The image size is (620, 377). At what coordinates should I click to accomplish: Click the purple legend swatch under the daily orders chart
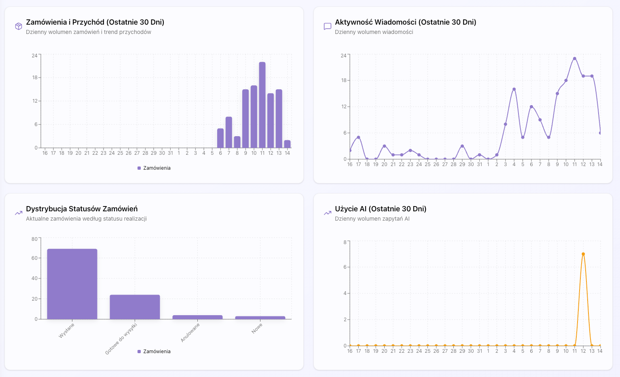(x=139, y=168)
